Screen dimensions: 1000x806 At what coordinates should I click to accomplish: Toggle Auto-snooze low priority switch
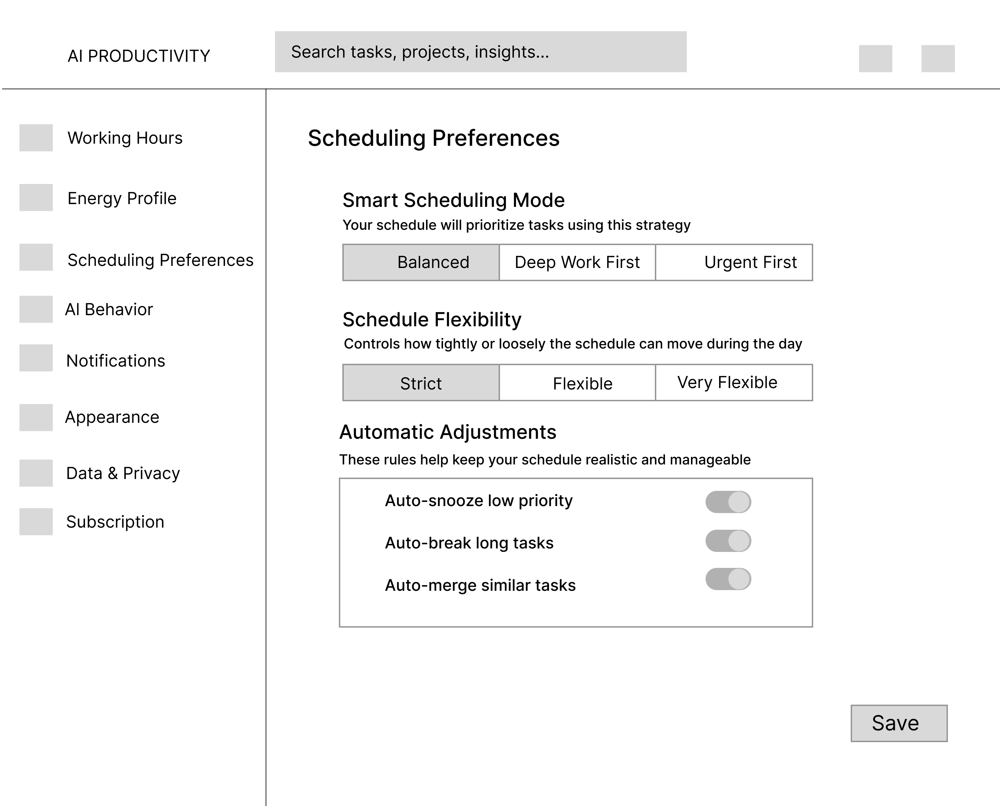click(x=728, y=502)
